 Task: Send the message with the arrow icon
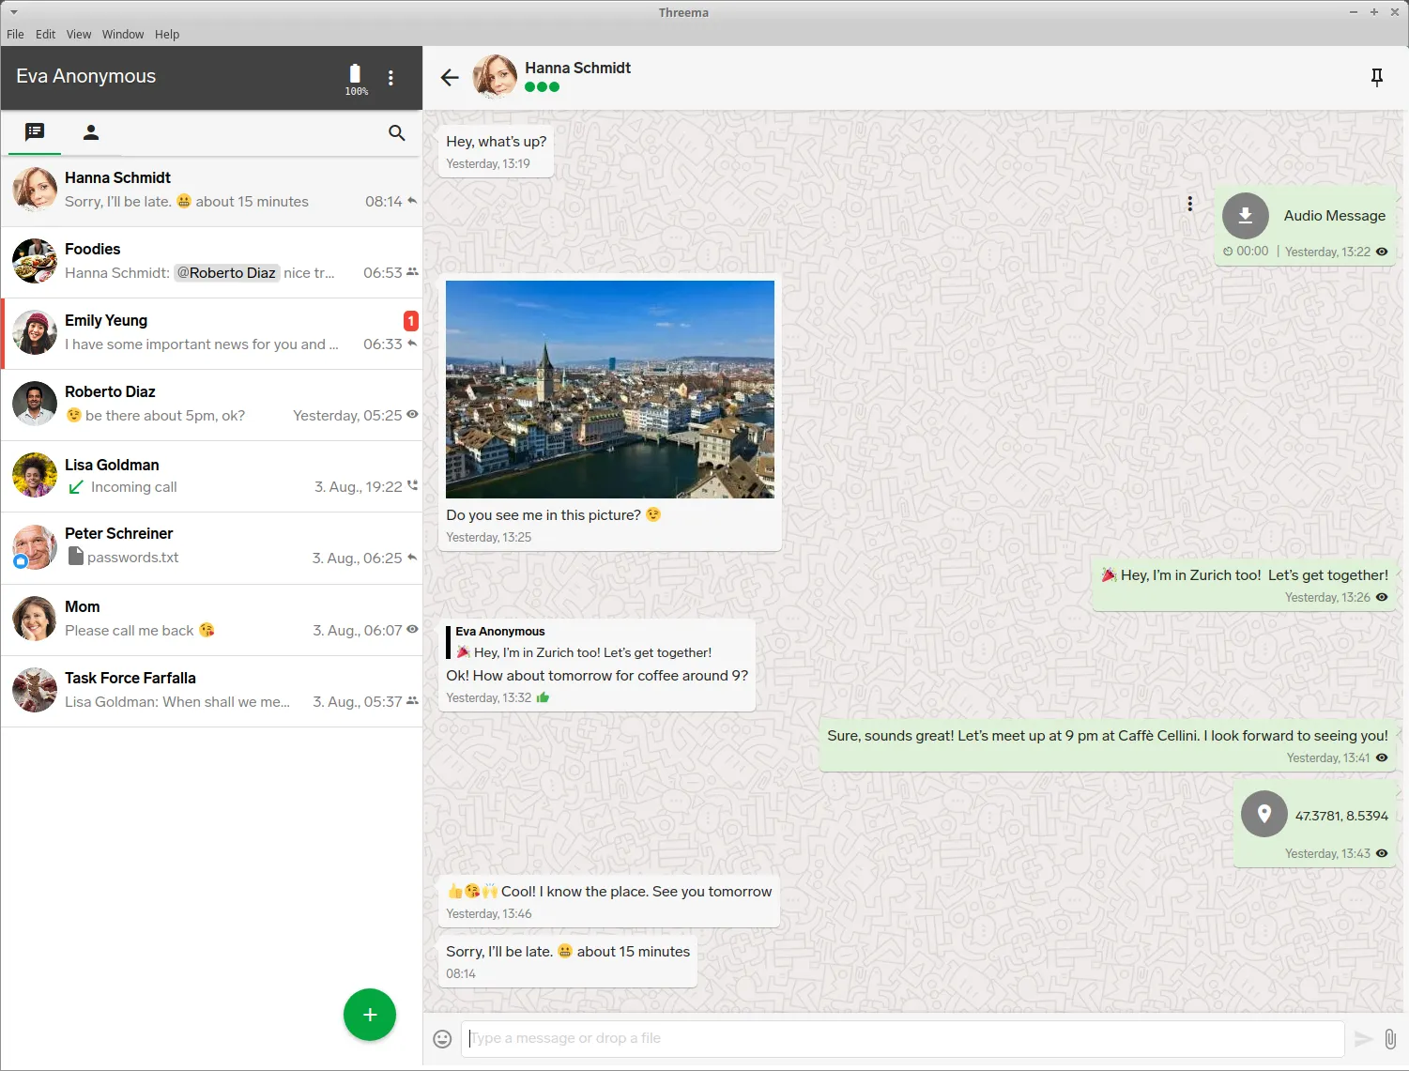pos(1363,1038)
